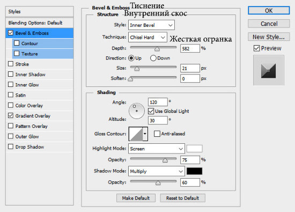The image size is (295, 212).
Task: Enable the Outer Glow checkbox
Action: tap(11, 136)
